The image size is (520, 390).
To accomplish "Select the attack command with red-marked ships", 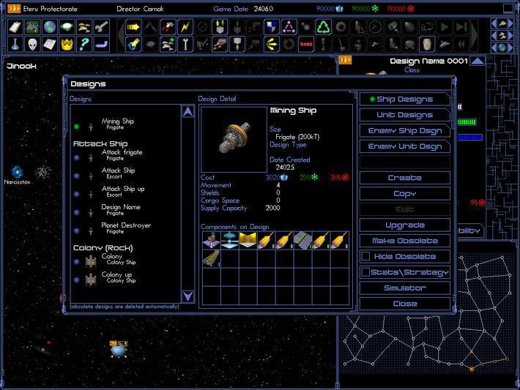I will point(168,27).
